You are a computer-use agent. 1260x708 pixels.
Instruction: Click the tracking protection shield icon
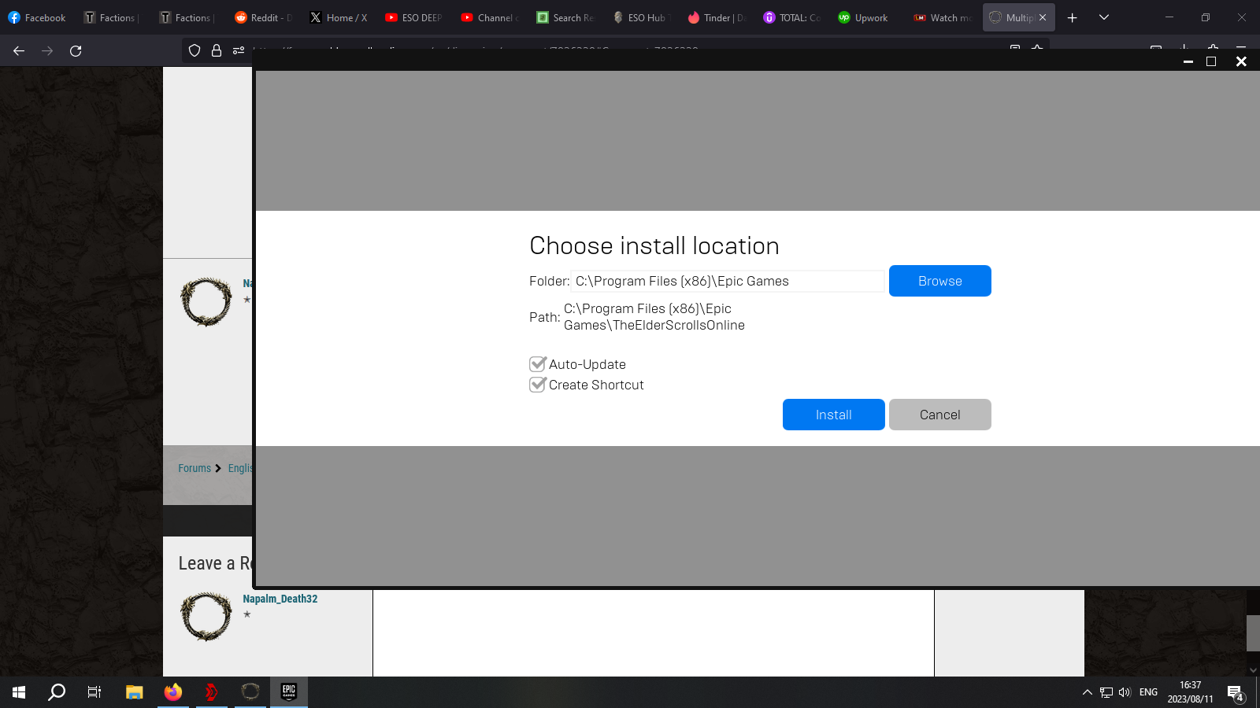195,50
